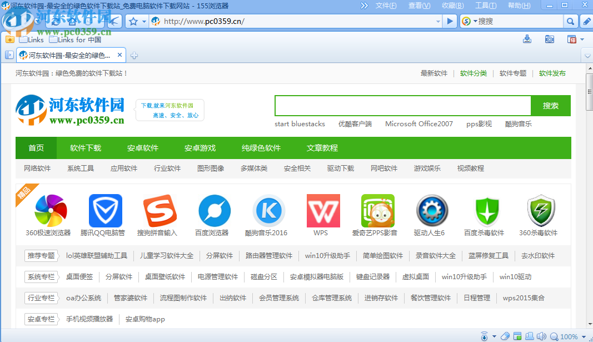Click the 搜狗拼音输入 S icon
593x342 pixels.
pos(160,211)
